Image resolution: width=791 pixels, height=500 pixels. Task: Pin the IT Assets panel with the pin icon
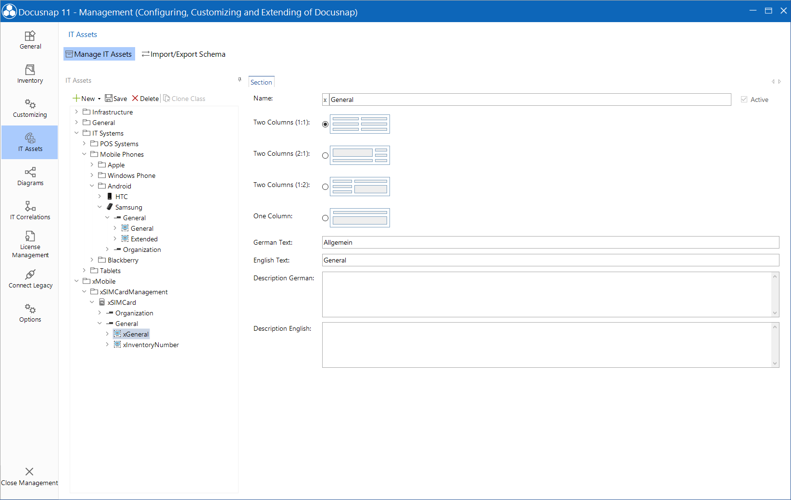pyautogui.click(x=239, y=80)
